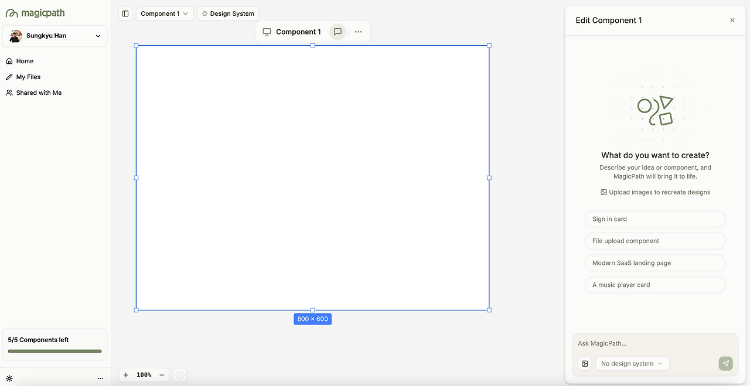Click the top-left resize handle of the frame
750x386 pixels.
[x=137, y=45]
